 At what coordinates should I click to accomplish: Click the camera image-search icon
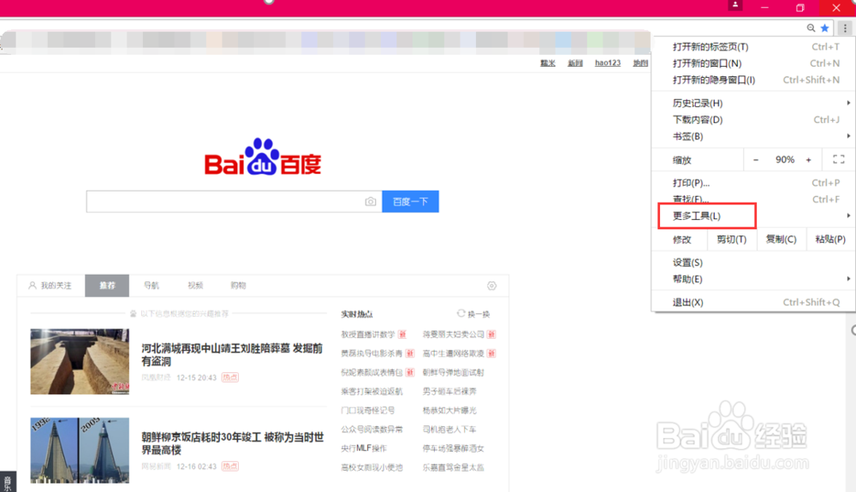pyautogui.click(x=370, y=202)
